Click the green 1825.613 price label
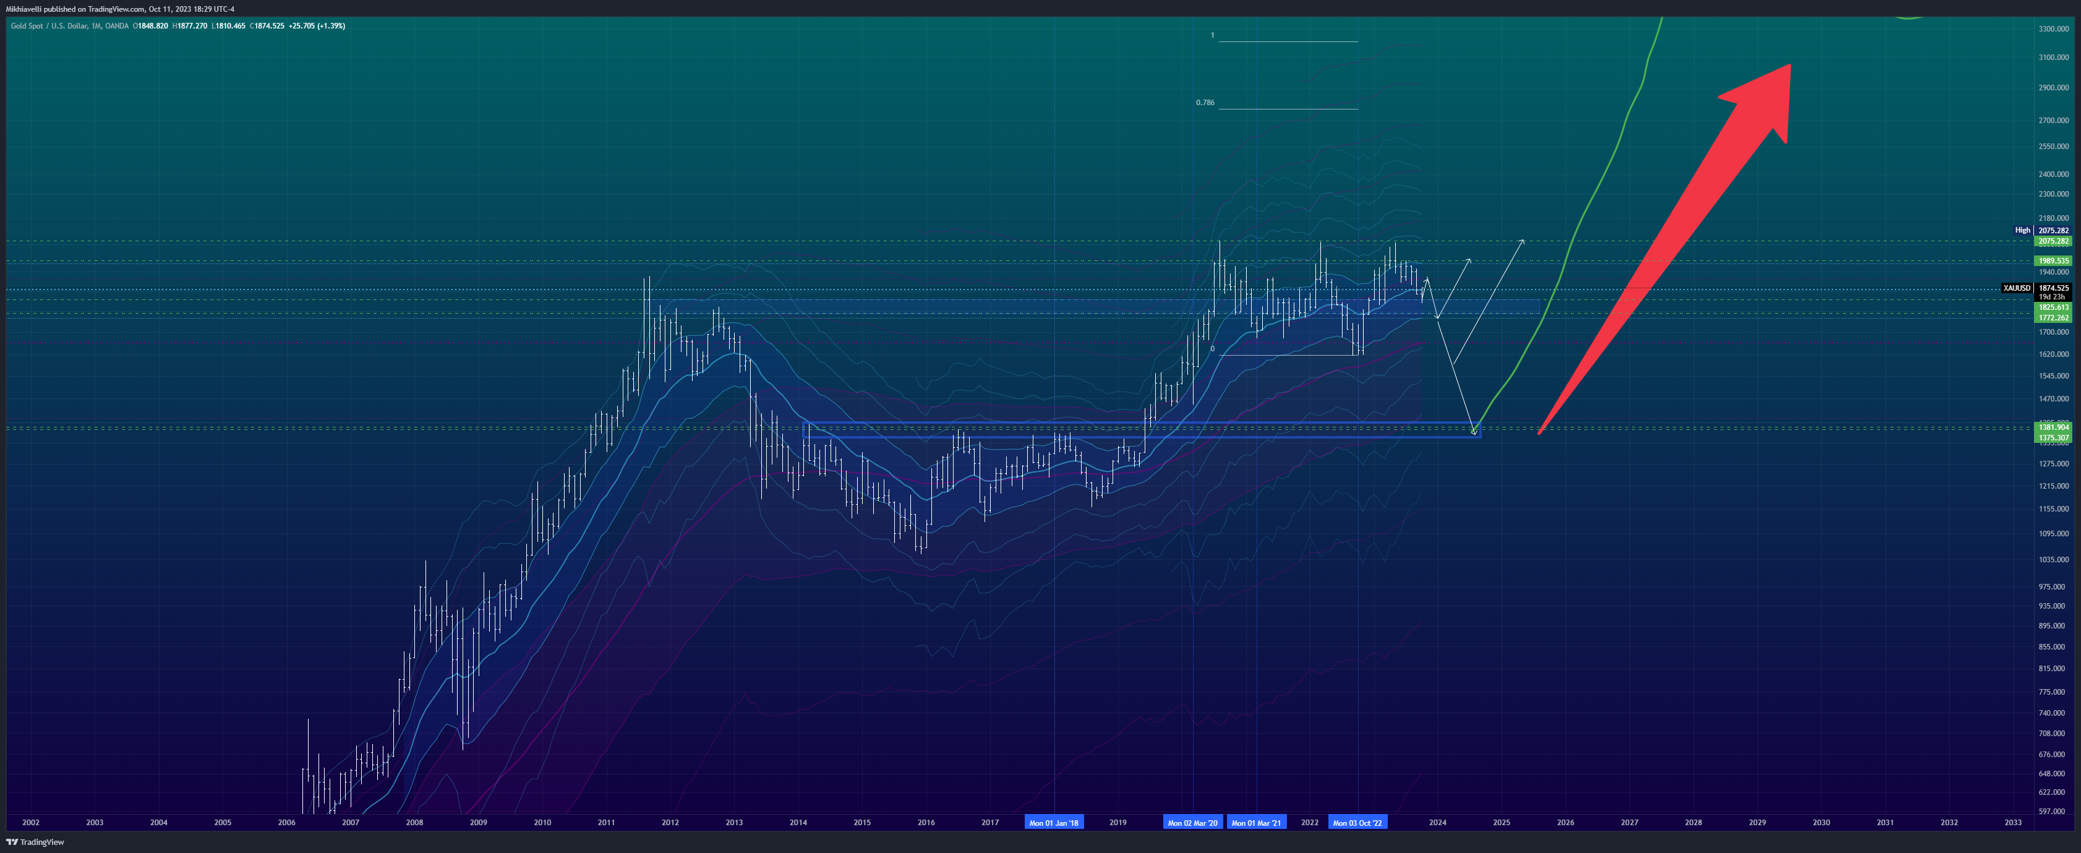Viewport: 2081px width, 853px height. 2053,308
